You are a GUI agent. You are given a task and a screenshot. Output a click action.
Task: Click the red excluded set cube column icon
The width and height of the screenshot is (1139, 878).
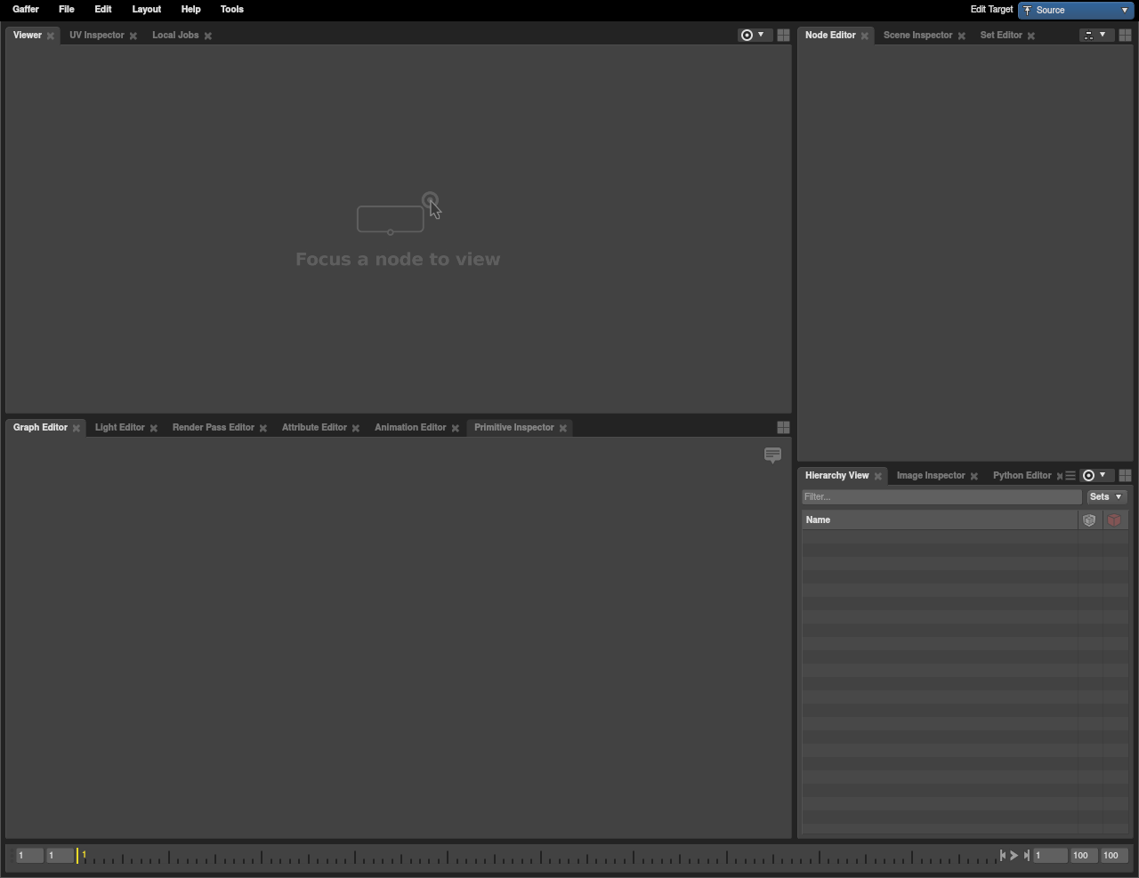coord(1114,520)
